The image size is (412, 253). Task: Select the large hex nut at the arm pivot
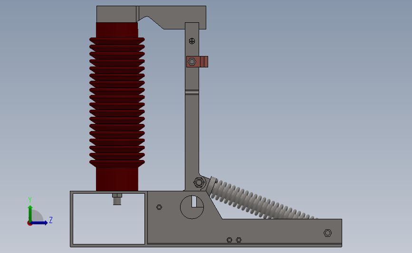click(199, 182)
